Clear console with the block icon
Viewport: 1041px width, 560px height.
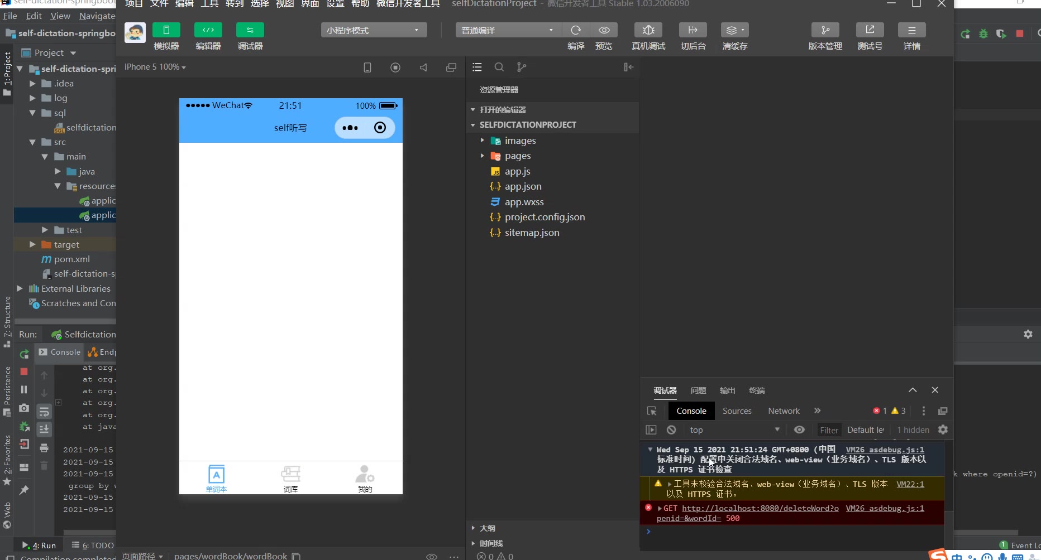tap(671, 430)
